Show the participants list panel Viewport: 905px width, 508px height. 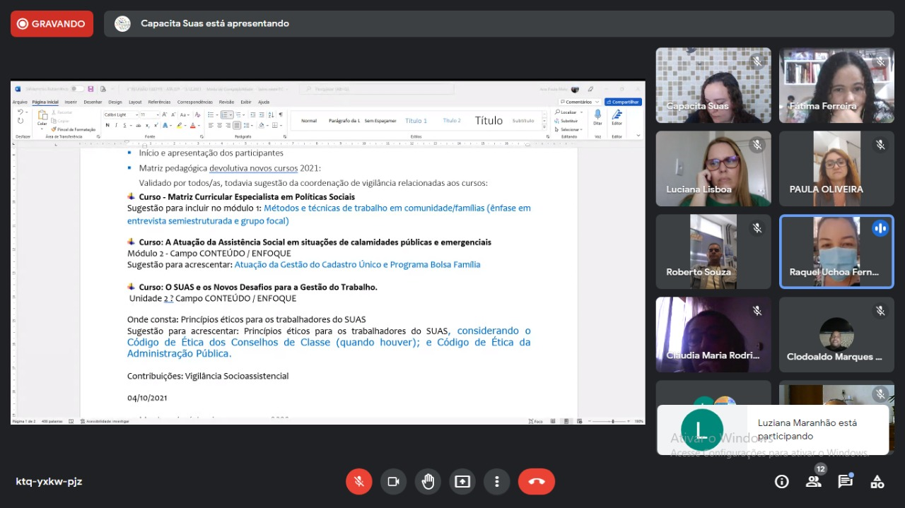(814, 481)
